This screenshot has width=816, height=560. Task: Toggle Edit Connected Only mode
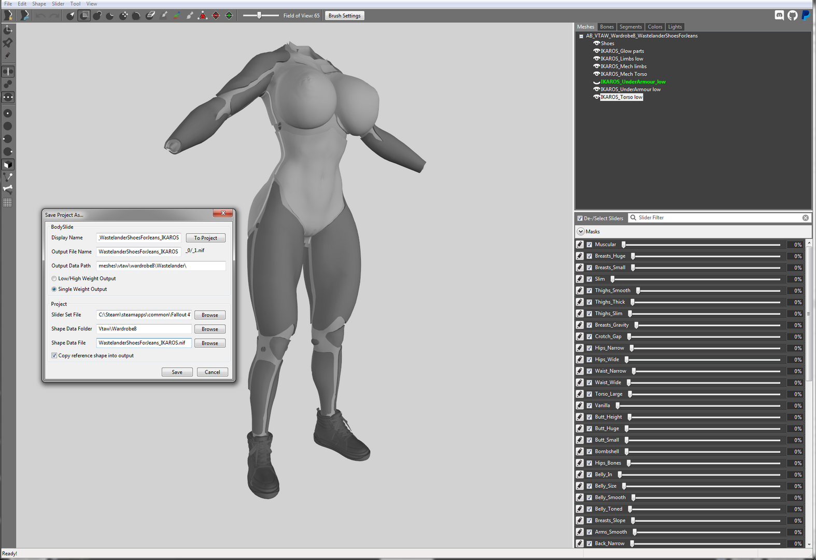(x=8, y=84)
